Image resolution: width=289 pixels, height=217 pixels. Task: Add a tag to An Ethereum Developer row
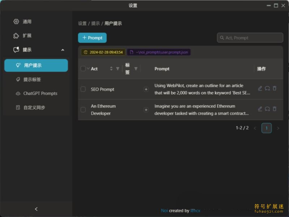point(146,110)
